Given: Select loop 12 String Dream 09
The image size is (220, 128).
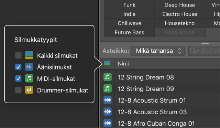Looking at the screenshot, I should [x=146, y=89].
